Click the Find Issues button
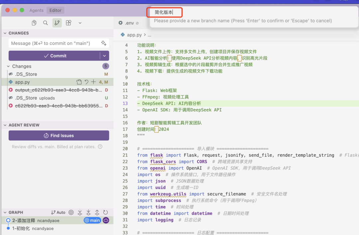This screenshot has height=235, width=359. [x=59, y=135]
